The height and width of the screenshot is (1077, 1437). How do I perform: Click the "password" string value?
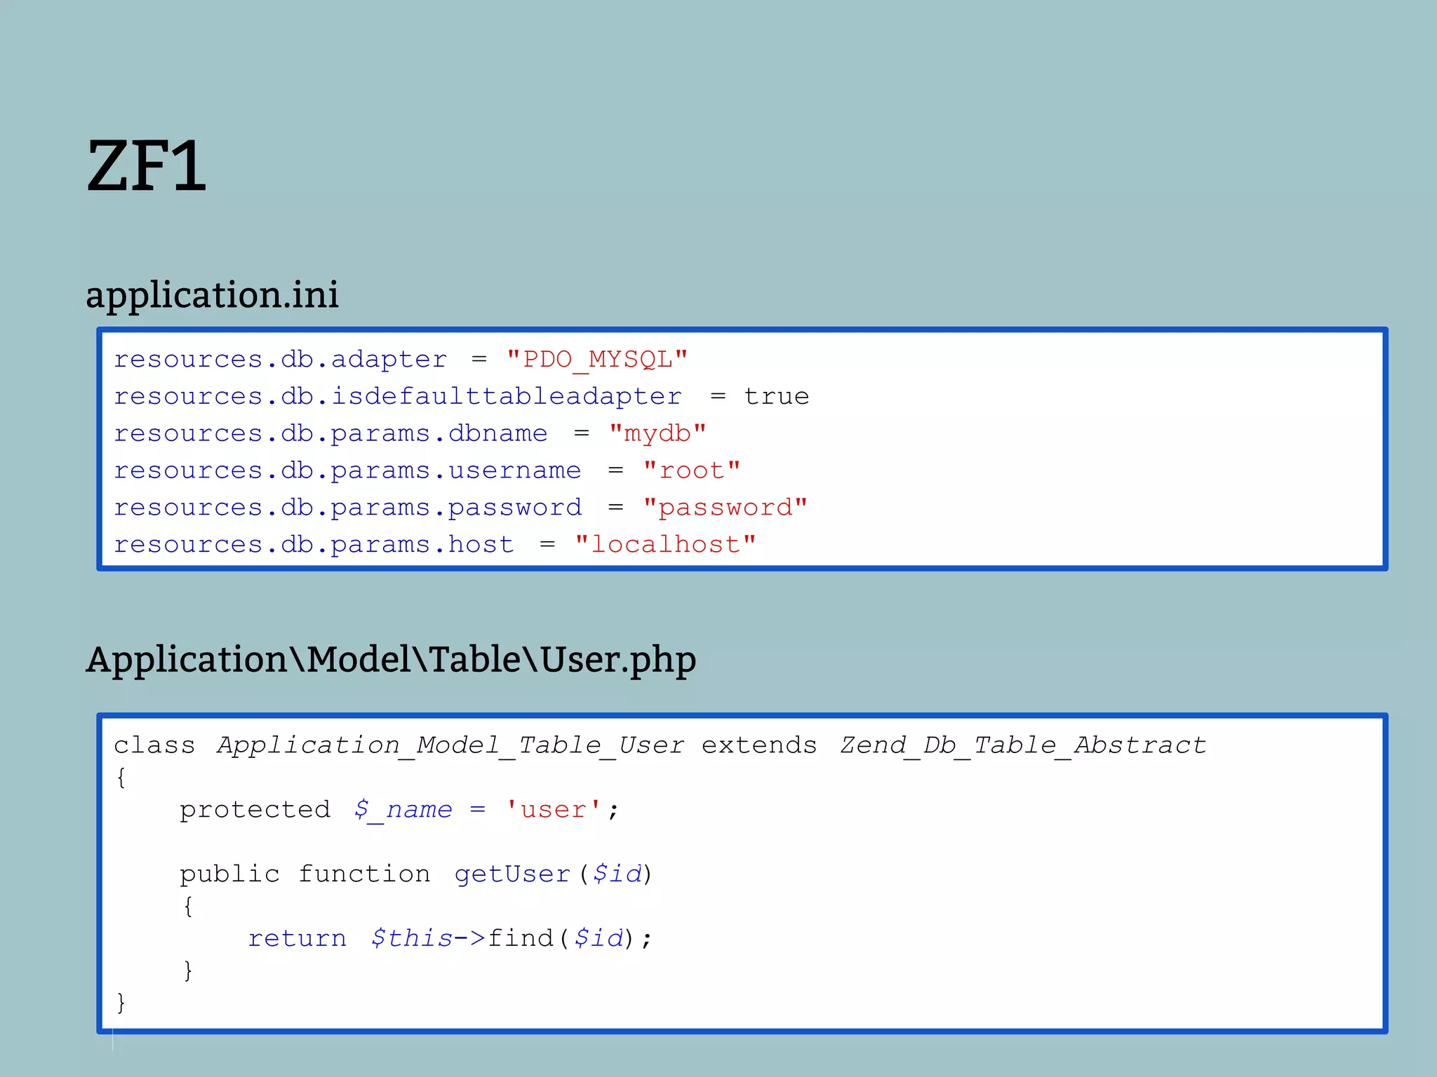(x=726, y=508)
